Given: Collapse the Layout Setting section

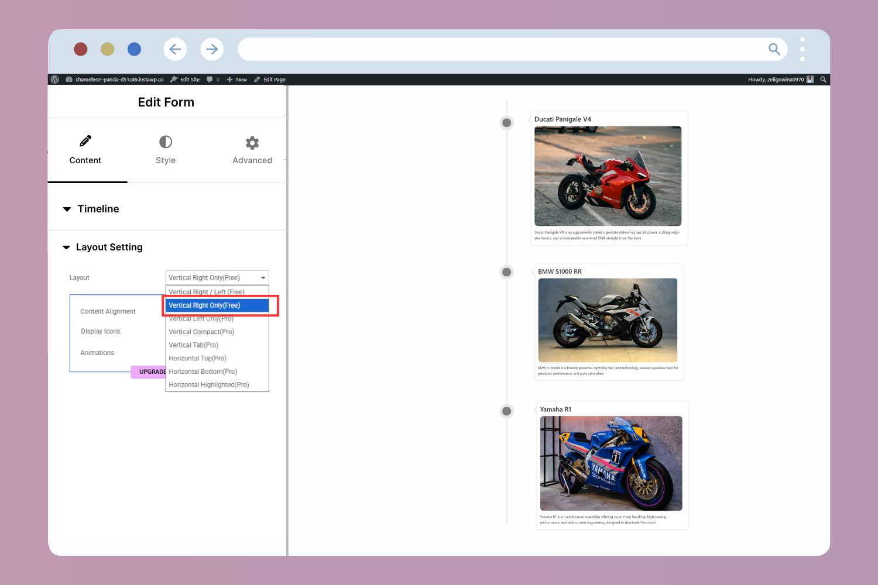Looking at the screenshot, I should 102,247.
